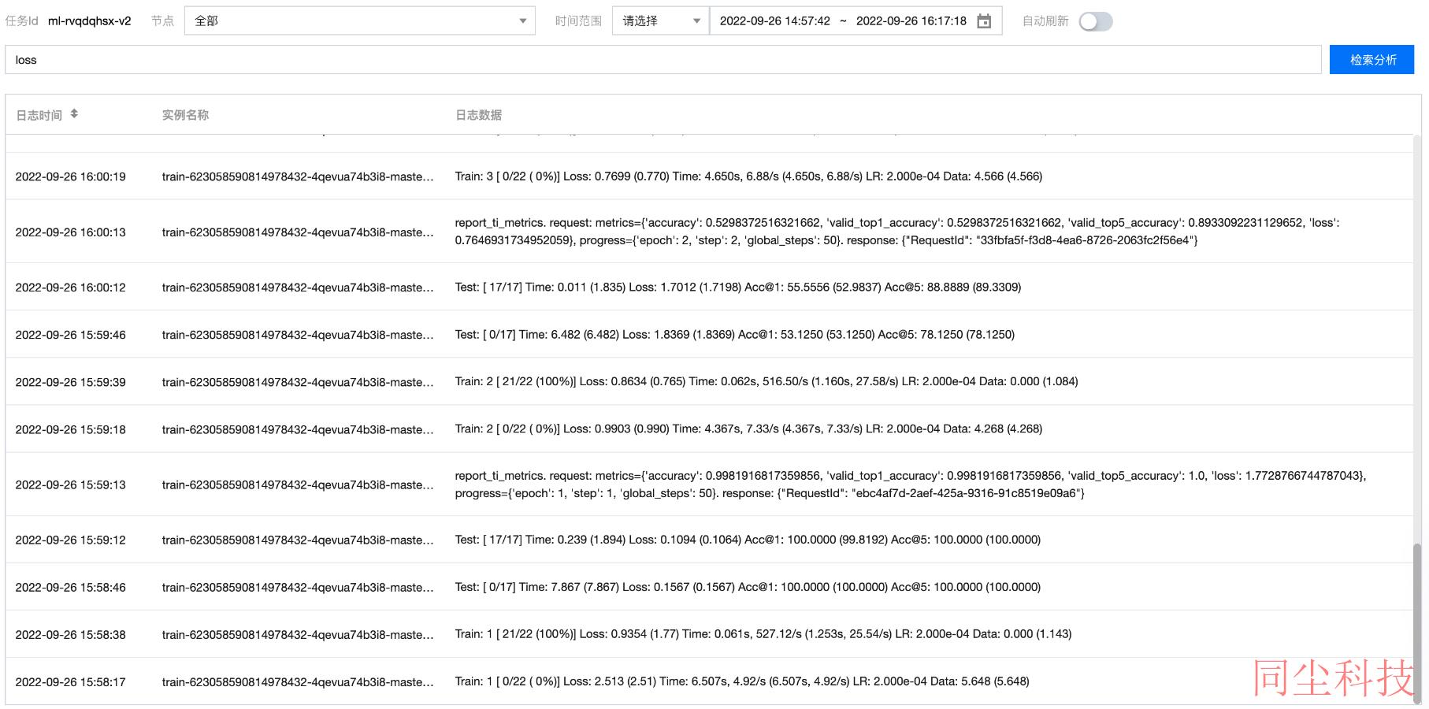Select the 日志时间 column header
This screenshot has width=1429, height=709.
point(39,115)
